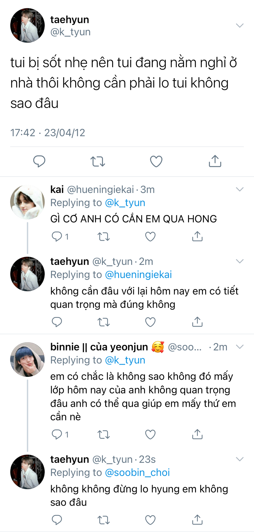The height and width of the screenshot is (532, 254).
Task: Like kai's reply tweet
Action: (x=150, y=237)
